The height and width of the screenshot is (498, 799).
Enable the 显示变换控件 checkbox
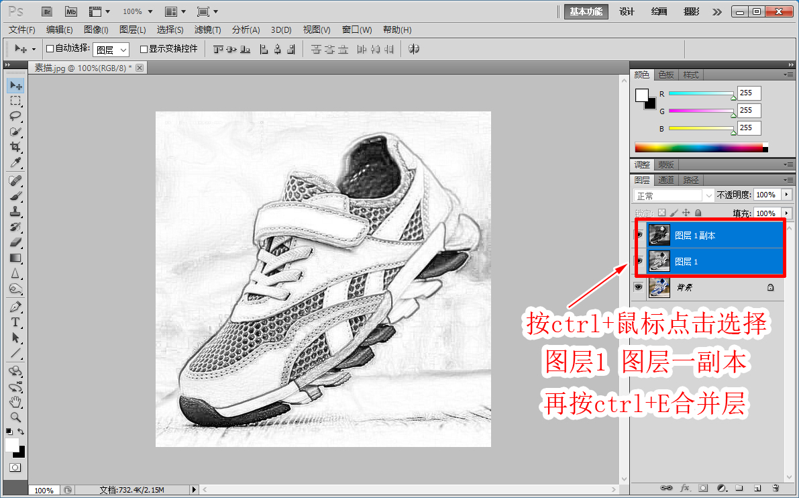(x=144, y=49)
